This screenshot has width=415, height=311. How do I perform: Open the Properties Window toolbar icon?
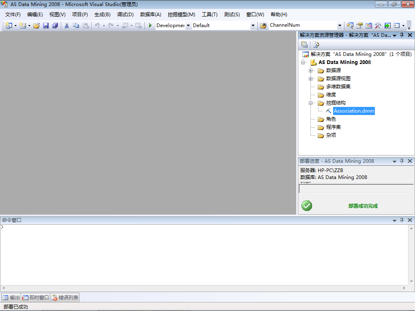click(x=359, y=26)
